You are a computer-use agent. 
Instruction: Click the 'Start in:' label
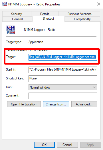pos(11,69)
